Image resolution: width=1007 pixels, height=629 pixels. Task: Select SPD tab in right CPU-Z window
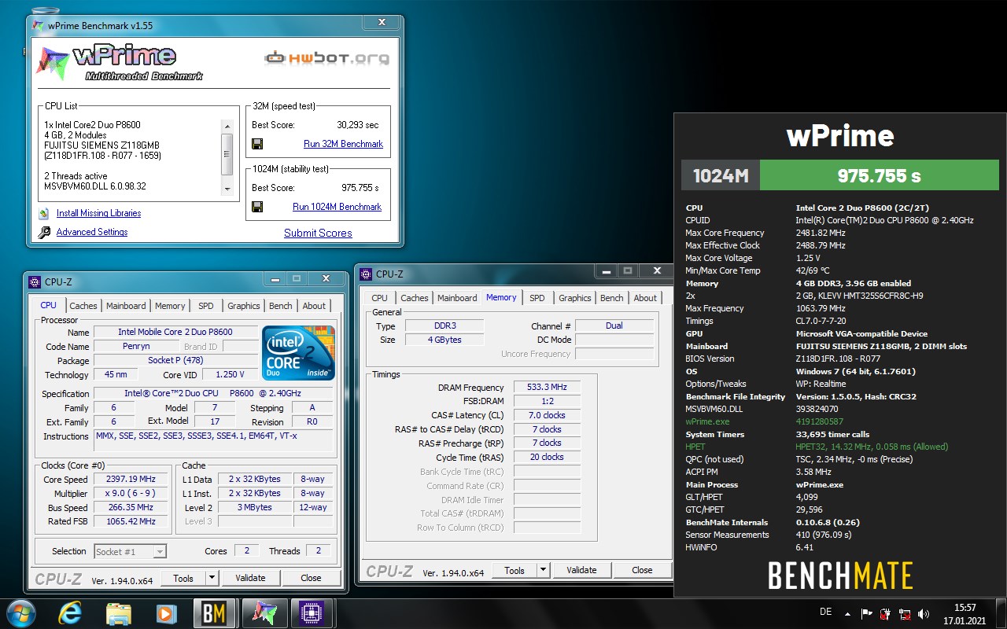[x=537, y=298]
